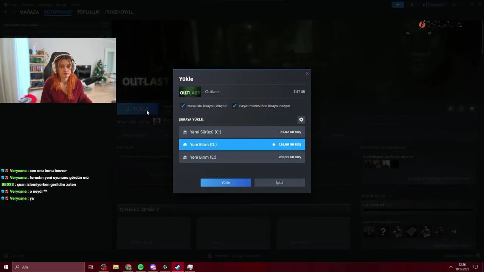This screenshot has width=484, height=272.
Task: Open POKEHOWLL profile tab
Action: coord(119,12)
